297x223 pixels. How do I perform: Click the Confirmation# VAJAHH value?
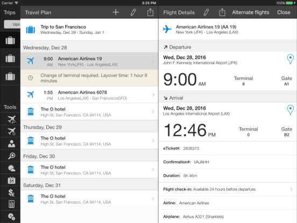[201, 162]
